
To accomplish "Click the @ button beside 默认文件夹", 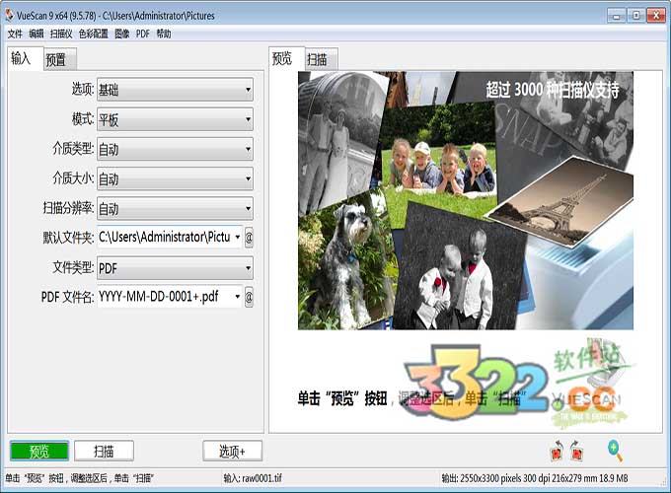I will tap(249, 237).
